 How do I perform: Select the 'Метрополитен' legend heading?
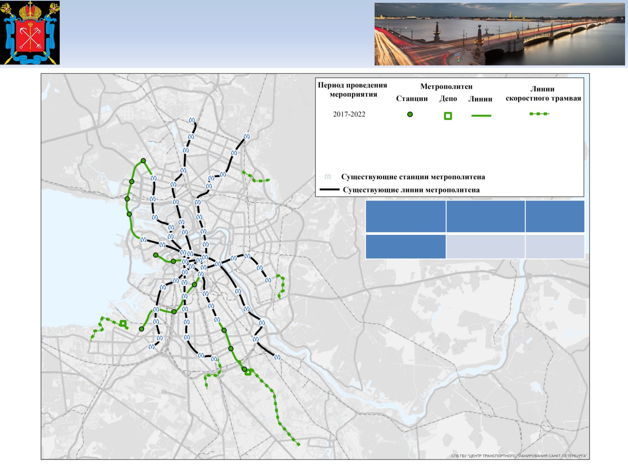click(446, 87)
